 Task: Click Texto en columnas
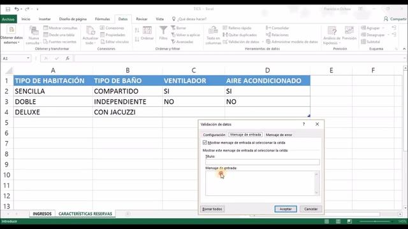click(213, 35)
